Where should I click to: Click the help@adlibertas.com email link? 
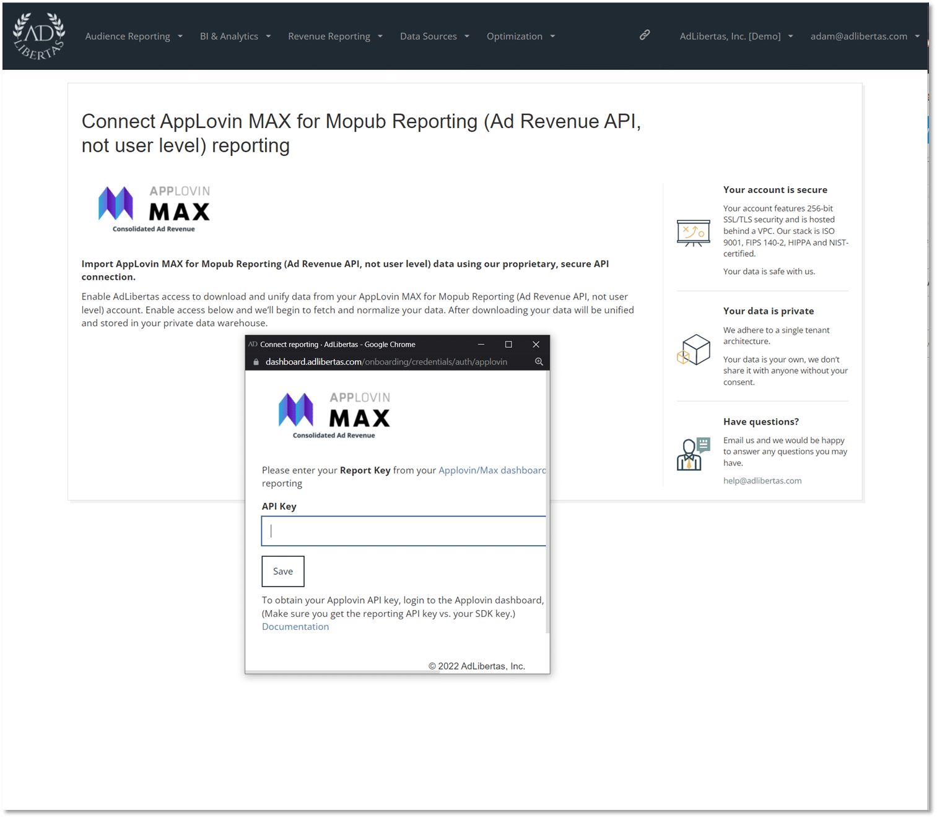click(x=762, y=481)
